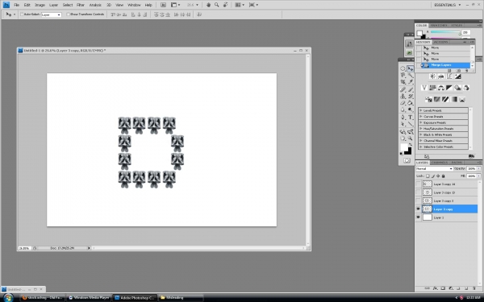Select the Eraser tool
484x302 pixels.
coord(403,103)
